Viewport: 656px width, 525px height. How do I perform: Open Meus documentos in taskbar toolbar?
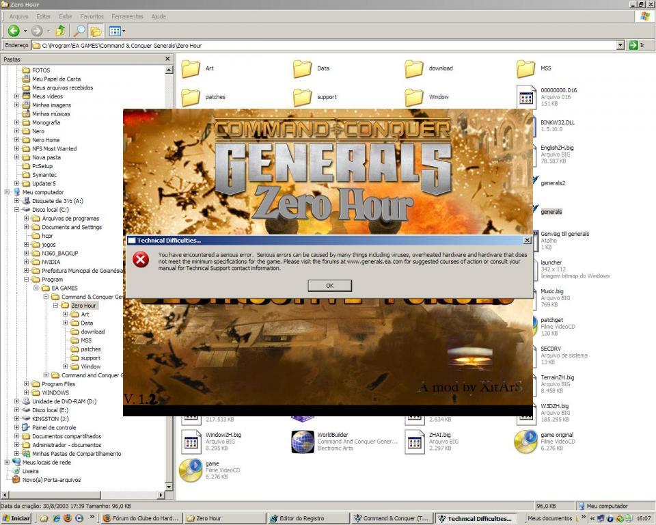[549, 518]
